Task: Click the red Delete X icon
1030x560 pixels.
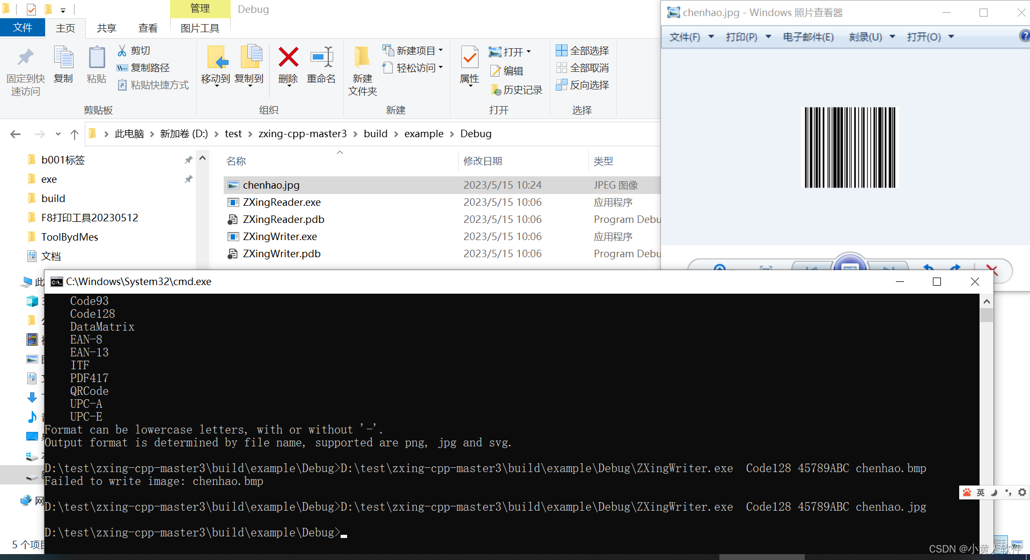Action: pyautogui.click(x=288, y=57)
